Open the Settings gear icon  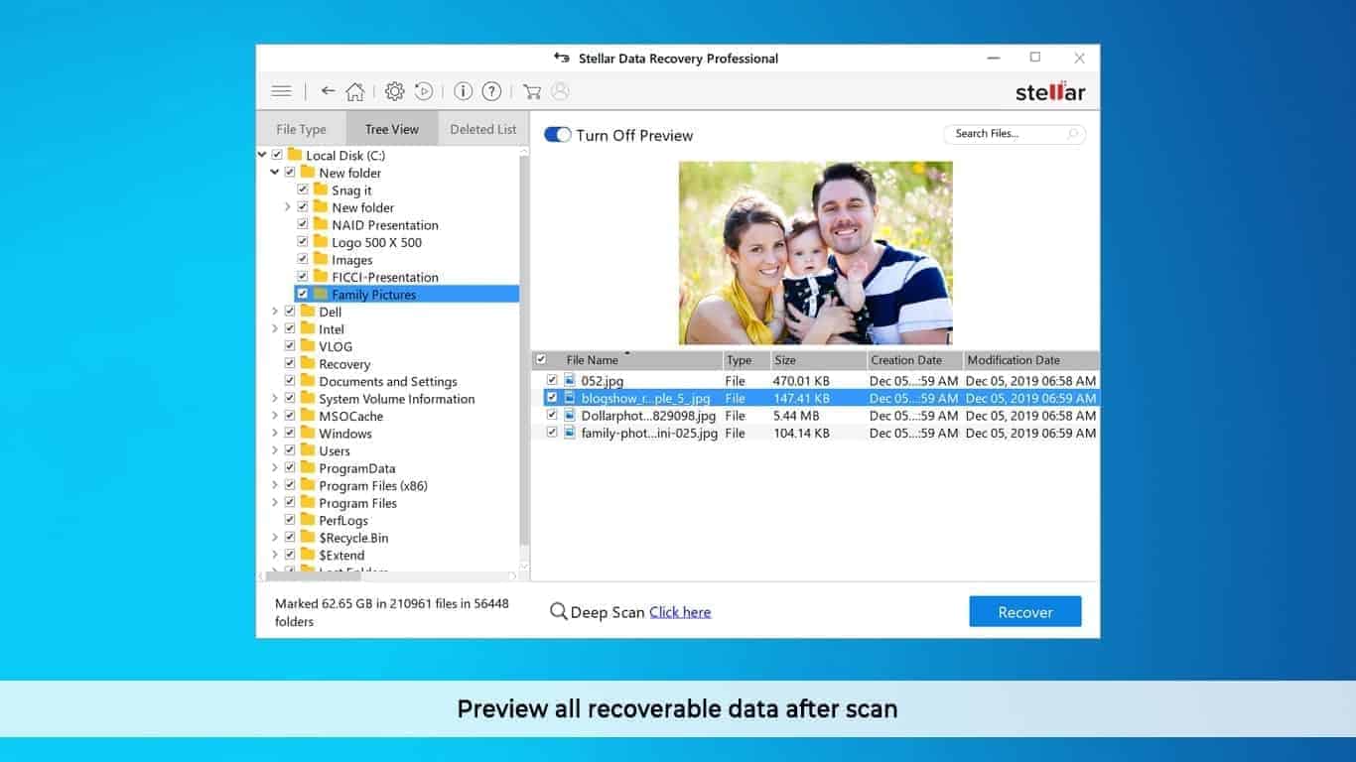click(x=393, y=90)
